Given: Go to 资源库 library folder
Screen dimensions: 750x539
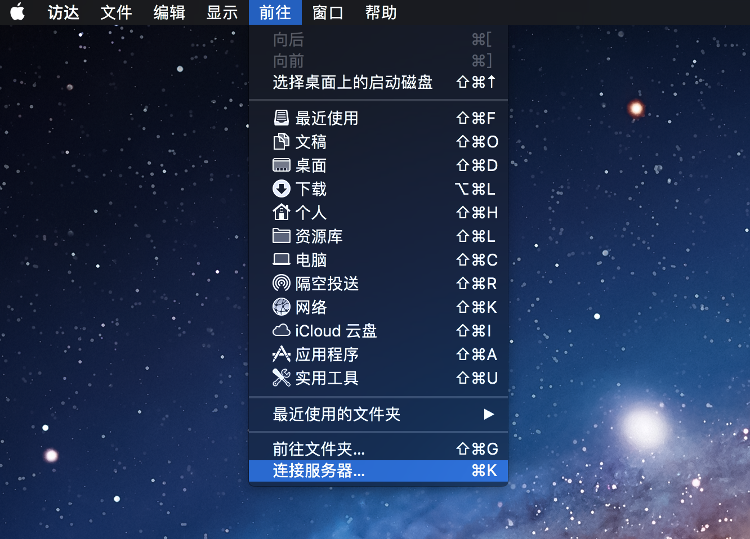Looking at the screenshot, I should point(378,236).
